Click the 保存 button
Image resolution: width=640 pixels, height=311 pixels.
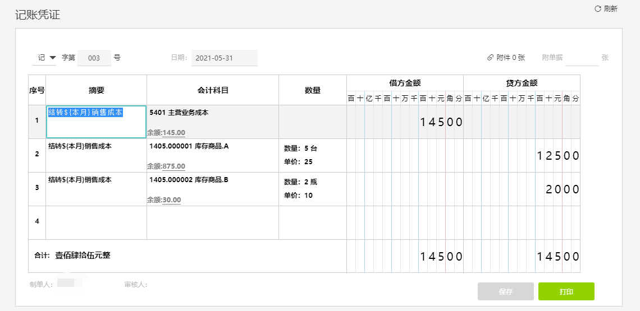[505, 291]
